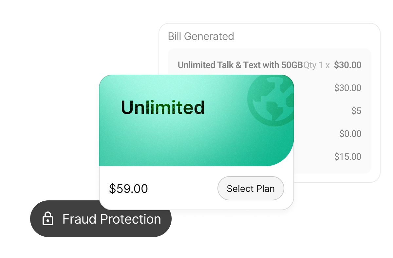The height and width of the screenshot is (258, 393).
Task: Click the Select Plan button
Action: click(x=251, y=188)
